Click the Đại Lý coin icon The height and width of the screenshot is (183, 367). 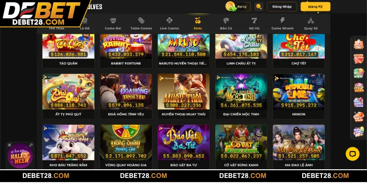(x=230, y=6)
